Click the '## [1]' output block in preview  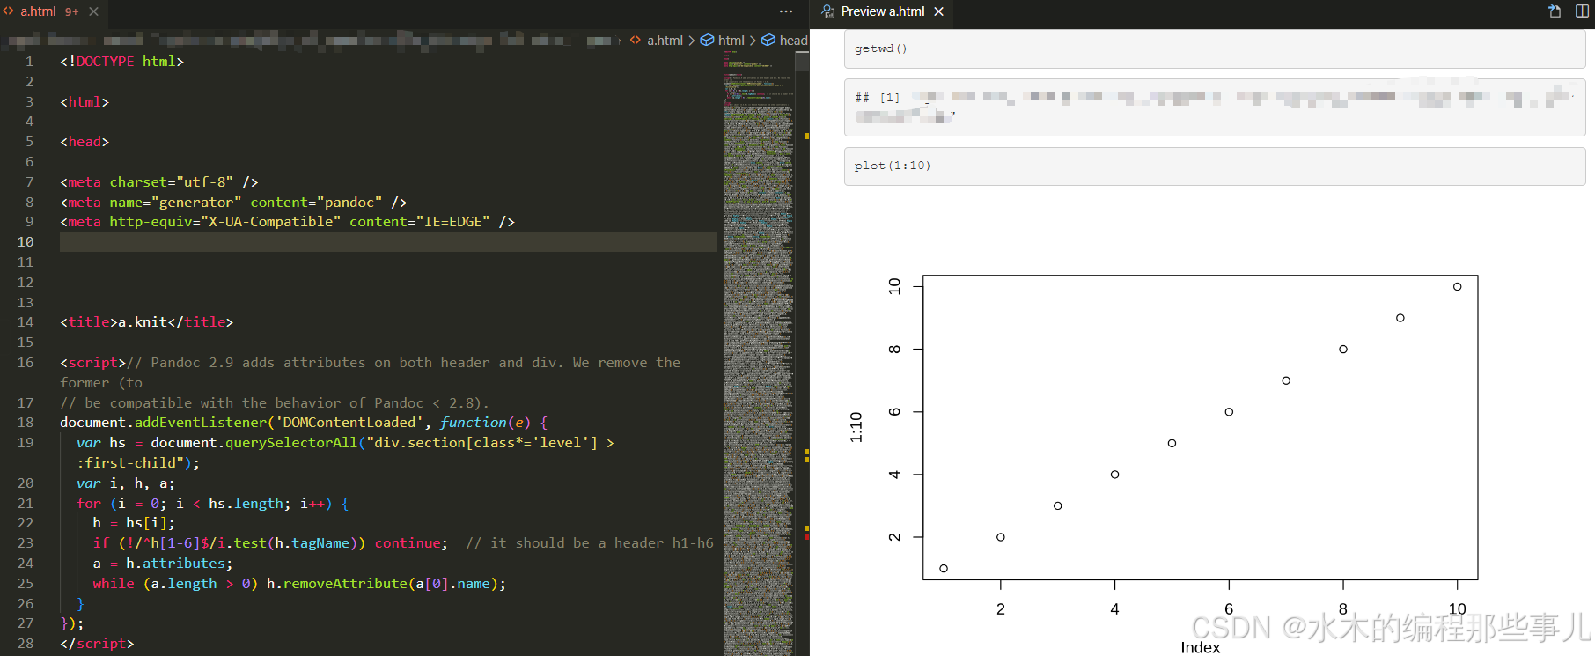tap(1215, 107)
